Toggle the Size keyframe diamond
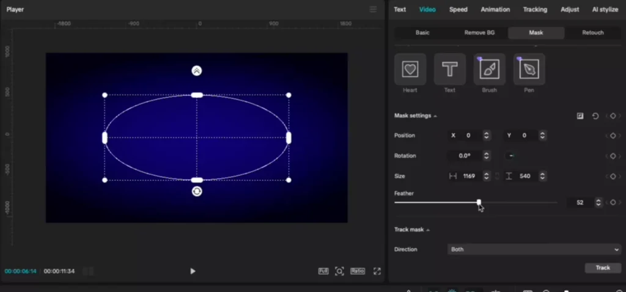Viewport: 626px width, 292px height. click(x=613, y=177)
